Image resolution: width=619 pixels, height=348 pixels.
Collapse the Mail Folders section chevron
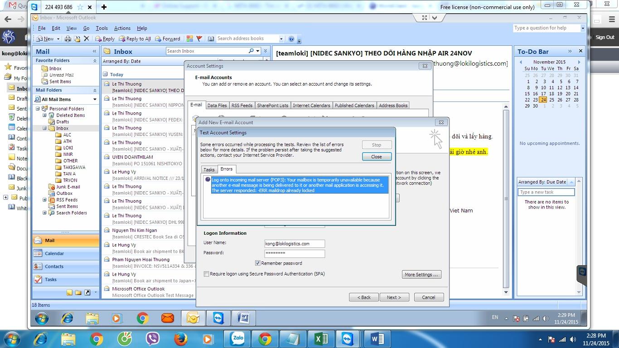95,90
